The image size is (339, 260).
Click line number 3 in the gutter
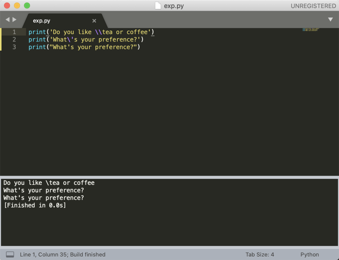pyautogui.click(x=14, y=47)
